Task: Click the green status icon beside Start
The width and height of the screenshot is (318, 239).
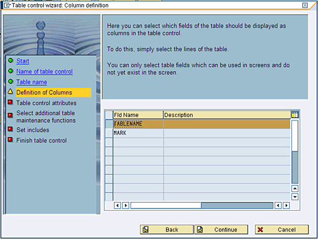Action: [10, 60]
